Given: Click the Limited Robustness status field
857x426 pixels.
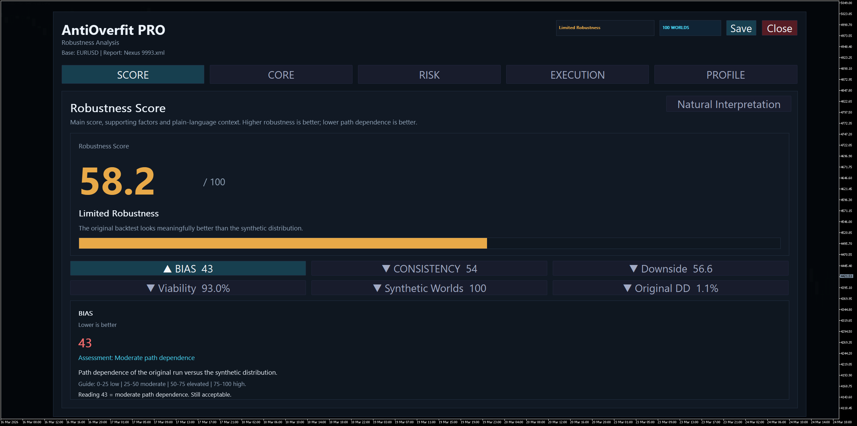Looking at the screenshot, I should pos(604,28).
